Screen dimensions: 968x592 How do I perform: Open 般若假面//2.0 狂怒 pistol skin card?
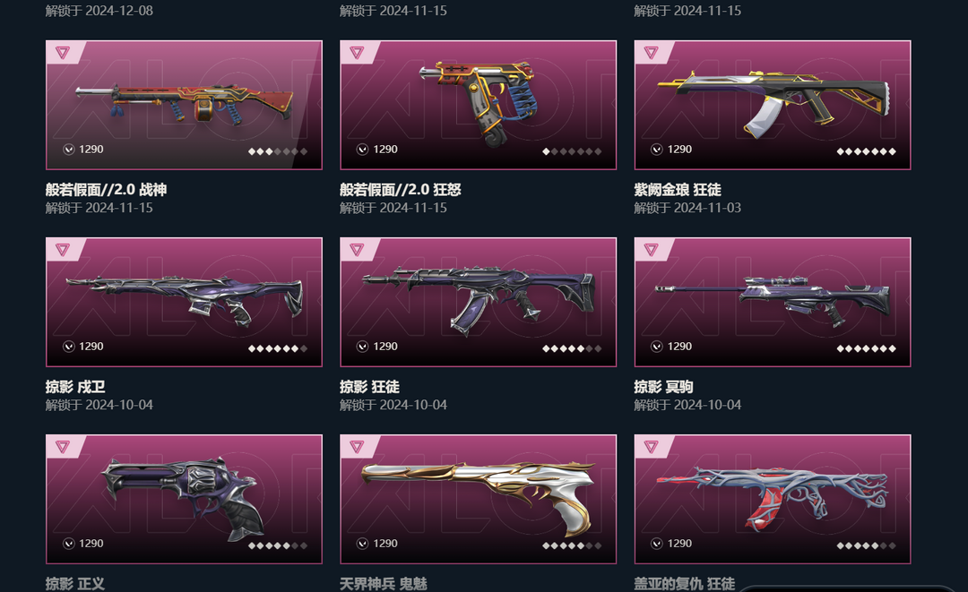479,105
